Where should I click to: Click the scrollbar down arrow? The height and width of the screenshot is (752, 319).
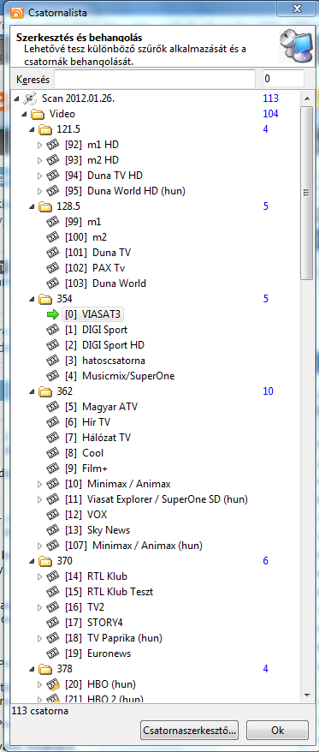[x=306, y=695]
